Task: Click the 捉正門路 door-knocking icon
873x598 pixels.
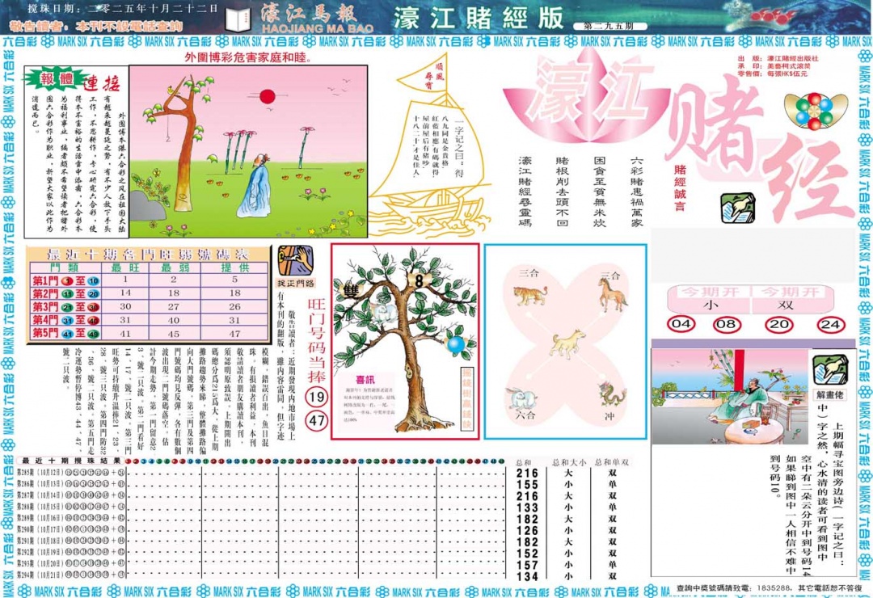Action: pos(294,260)
